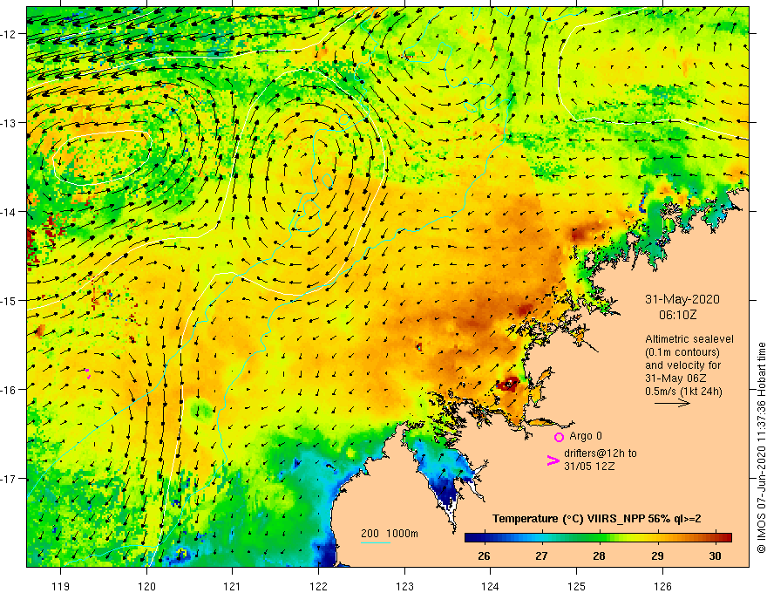Screen dimensions: 767x593
Task: Click the longitude axis label '124'
Action: (x=491, y=586)
